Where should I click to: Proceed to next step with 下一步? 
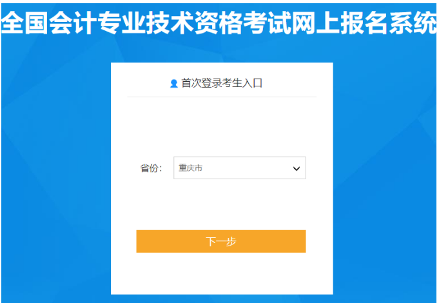221,241
